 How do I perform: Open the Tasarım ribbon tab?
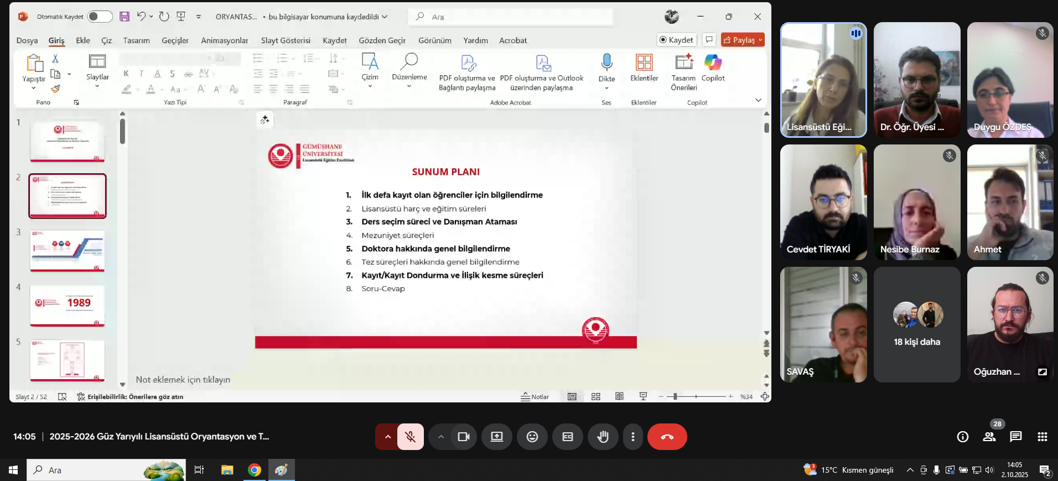tap(136, 40)
